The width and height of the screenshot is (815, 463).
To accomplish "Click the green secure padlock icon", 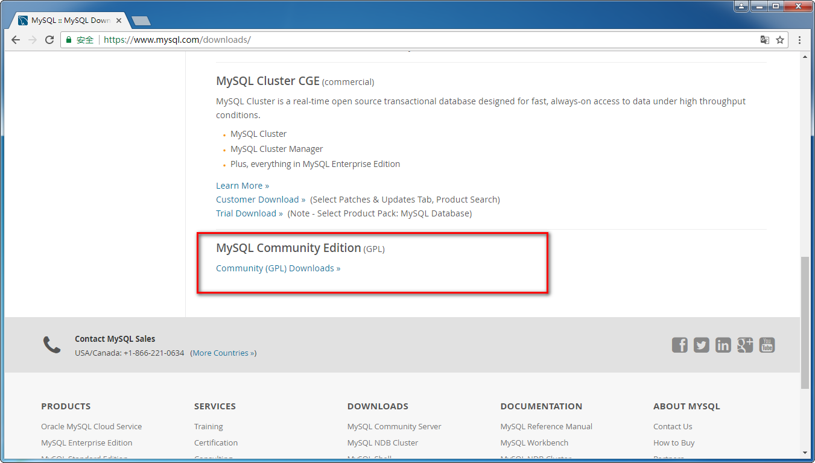I will tap(69, 40).
